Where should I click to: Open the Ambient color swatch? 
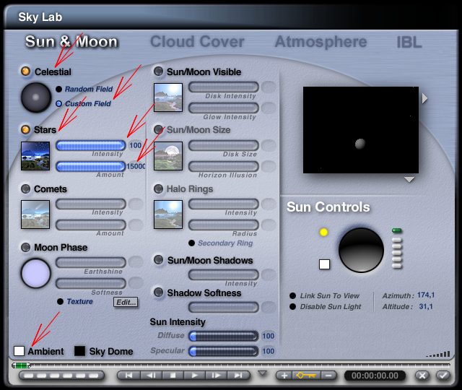pyautogui.click(x=19, y=351)
